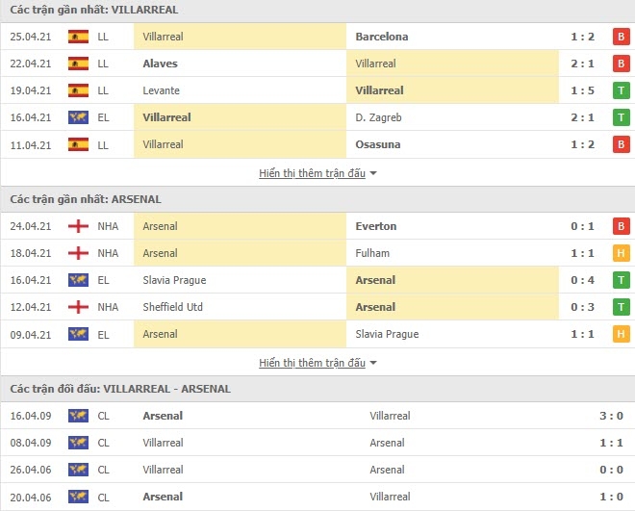Click the 'Các trận đối đầu: VILLARREAL - ARSENAL' header
635x511 pixels.
coord(120,389)
